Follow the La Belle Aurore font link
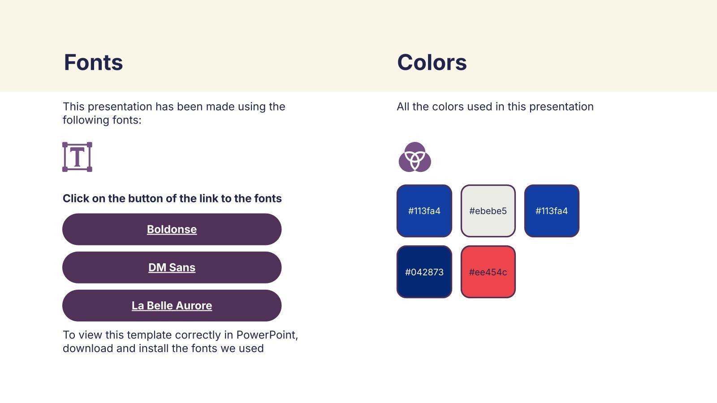717x403 pixels. point(172,305)
